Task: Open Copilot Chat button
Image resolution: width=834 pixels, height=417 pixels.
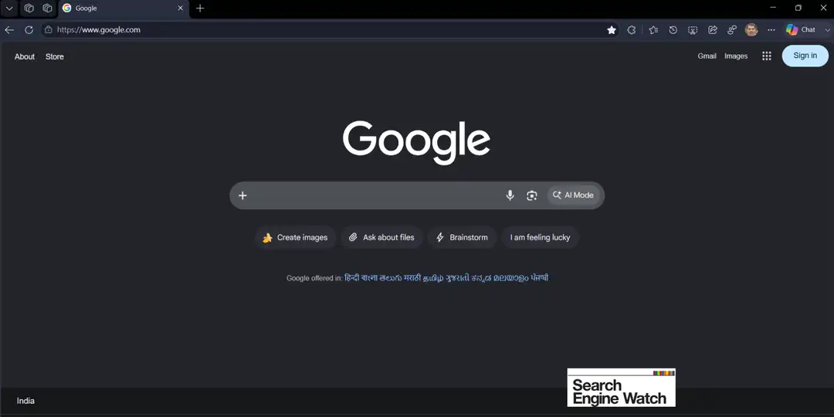Action: pyautogui.click(x=801, y=30)
